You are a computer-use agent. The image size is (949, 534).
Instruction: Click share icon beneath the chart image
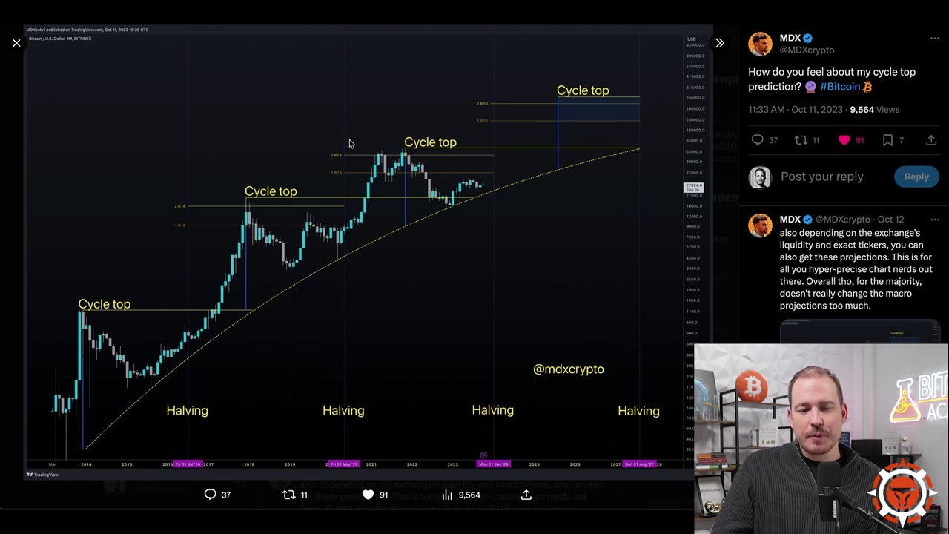point(526,495)
